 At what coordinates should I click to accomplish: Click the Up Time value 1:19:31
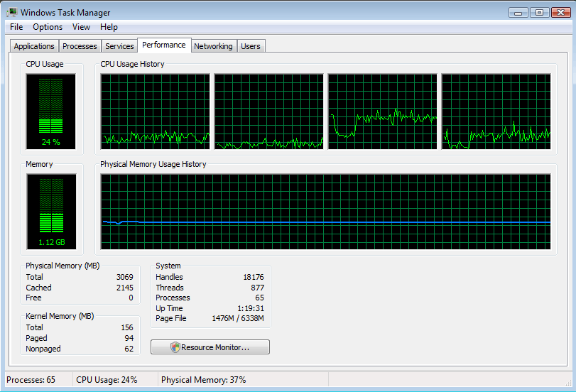coord(251,308)
